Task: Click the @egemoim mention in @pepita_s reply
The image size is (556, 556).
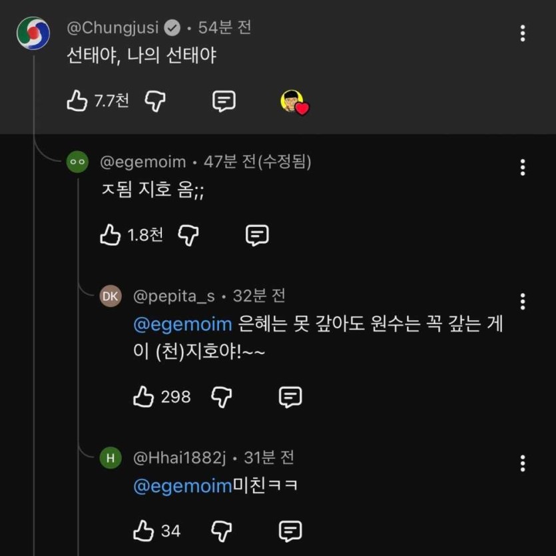Action: [x=182, y=324]
